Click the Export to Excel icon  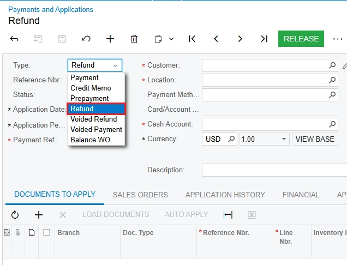[252, 215]
